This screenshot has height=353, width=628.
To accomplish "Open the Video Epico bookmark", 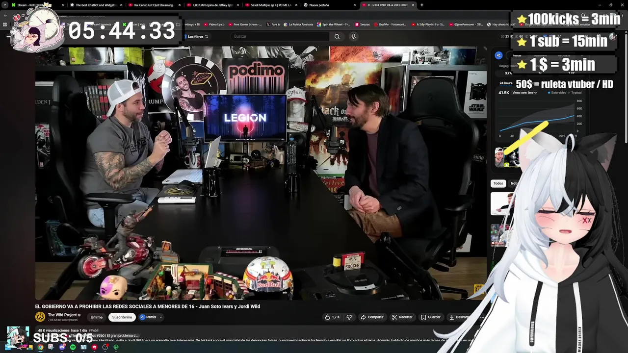I will (214, 24).
